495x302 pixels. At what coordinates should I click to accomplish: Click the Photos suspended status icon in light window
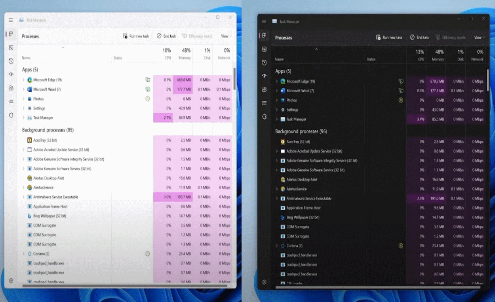click(148, 99)
